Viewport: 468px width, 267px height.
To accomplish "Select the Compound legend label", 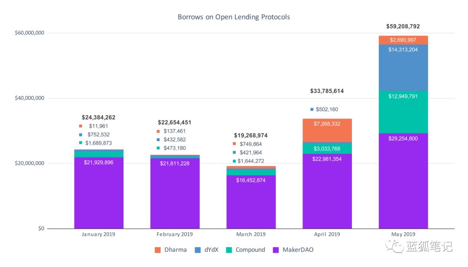I will tap(250, 250).
